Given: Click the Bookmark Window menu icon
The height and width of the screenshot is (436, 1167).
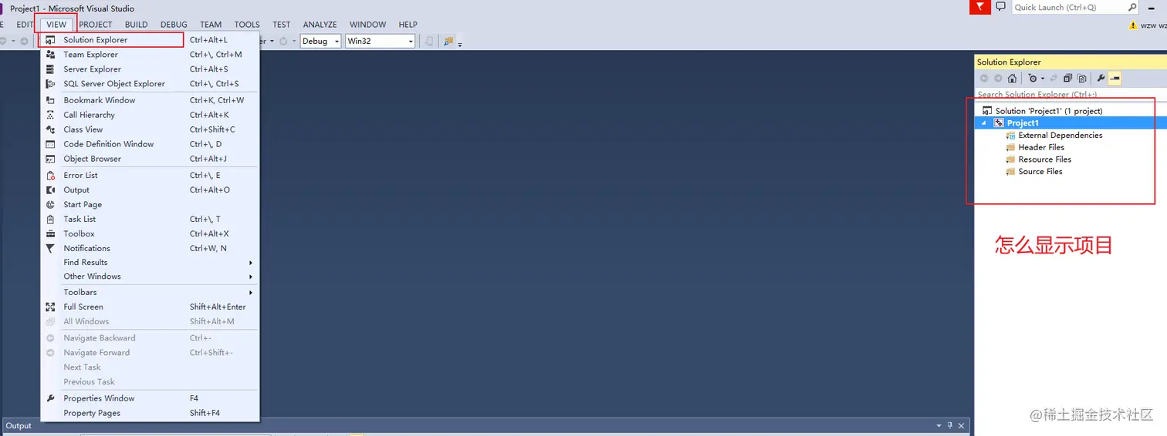Looking at the screenshot, I should tap(50, 101).
